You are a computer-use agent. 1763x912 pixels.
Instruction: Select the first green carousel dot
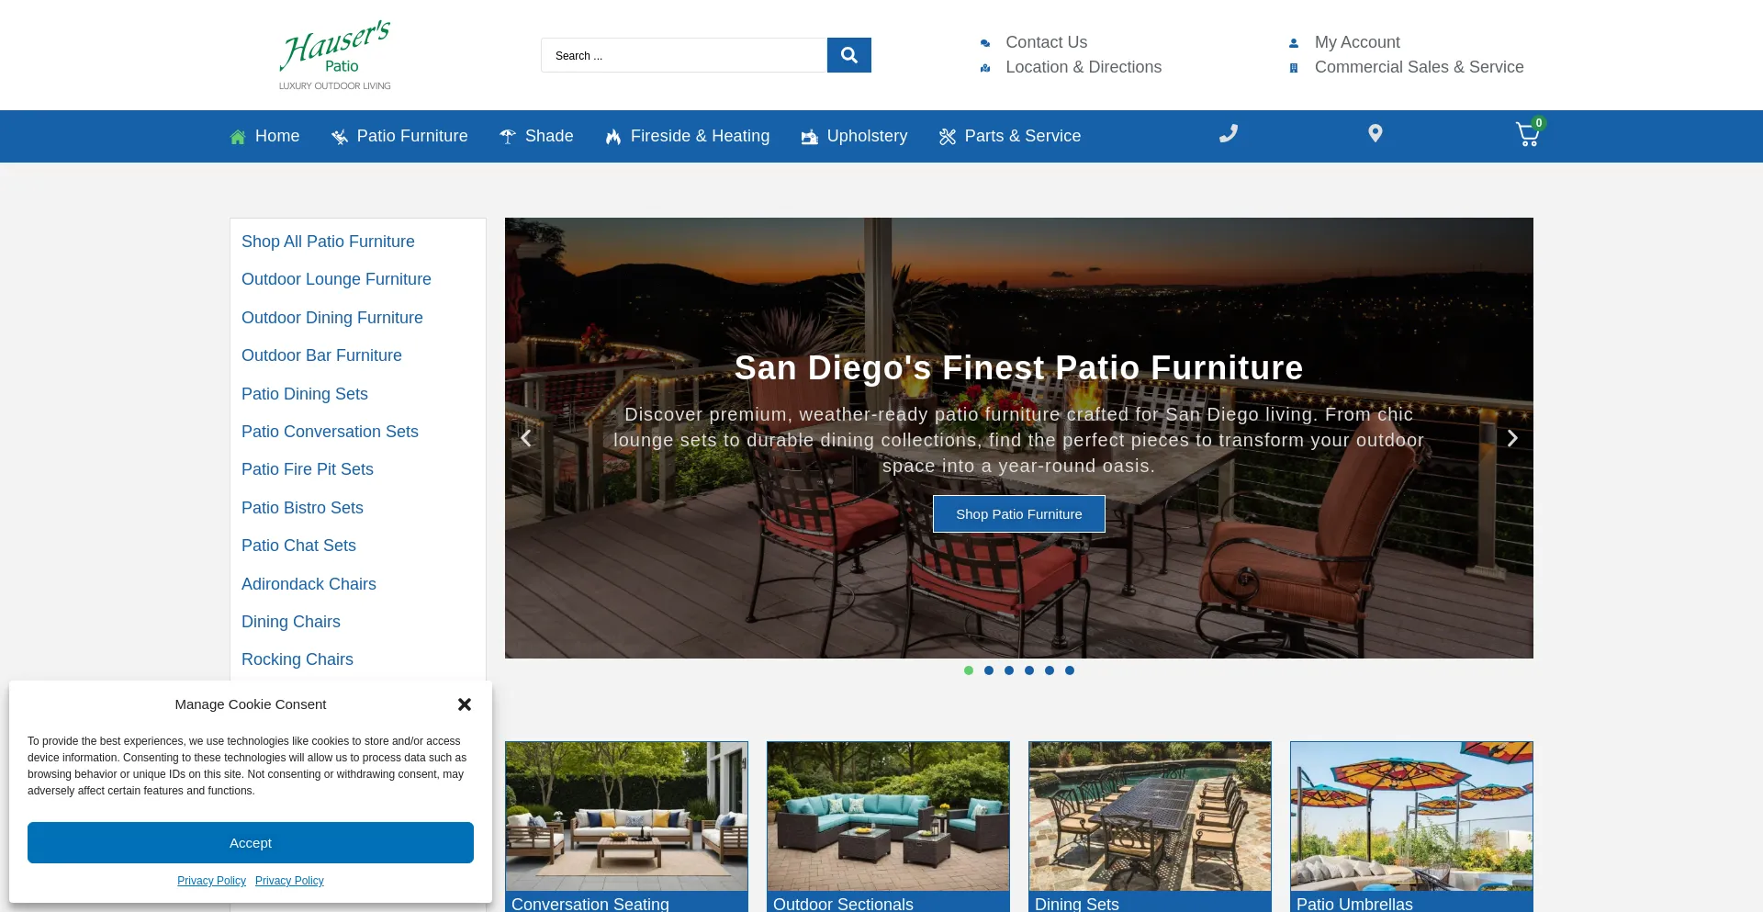pos(969,670)
